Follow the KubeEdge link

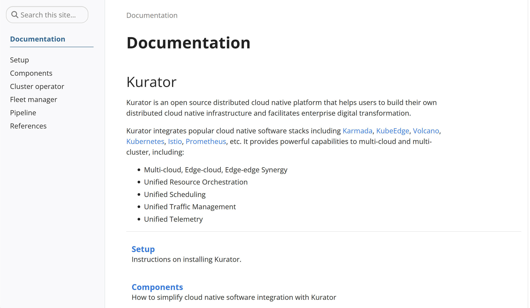click(x=393, y=131)
